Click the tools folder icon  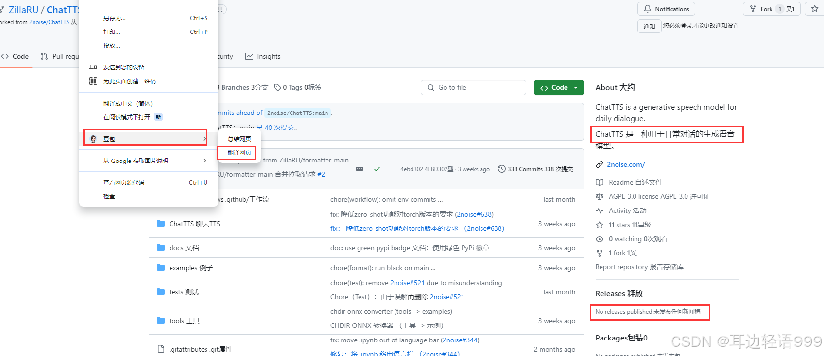pos(161,320)
